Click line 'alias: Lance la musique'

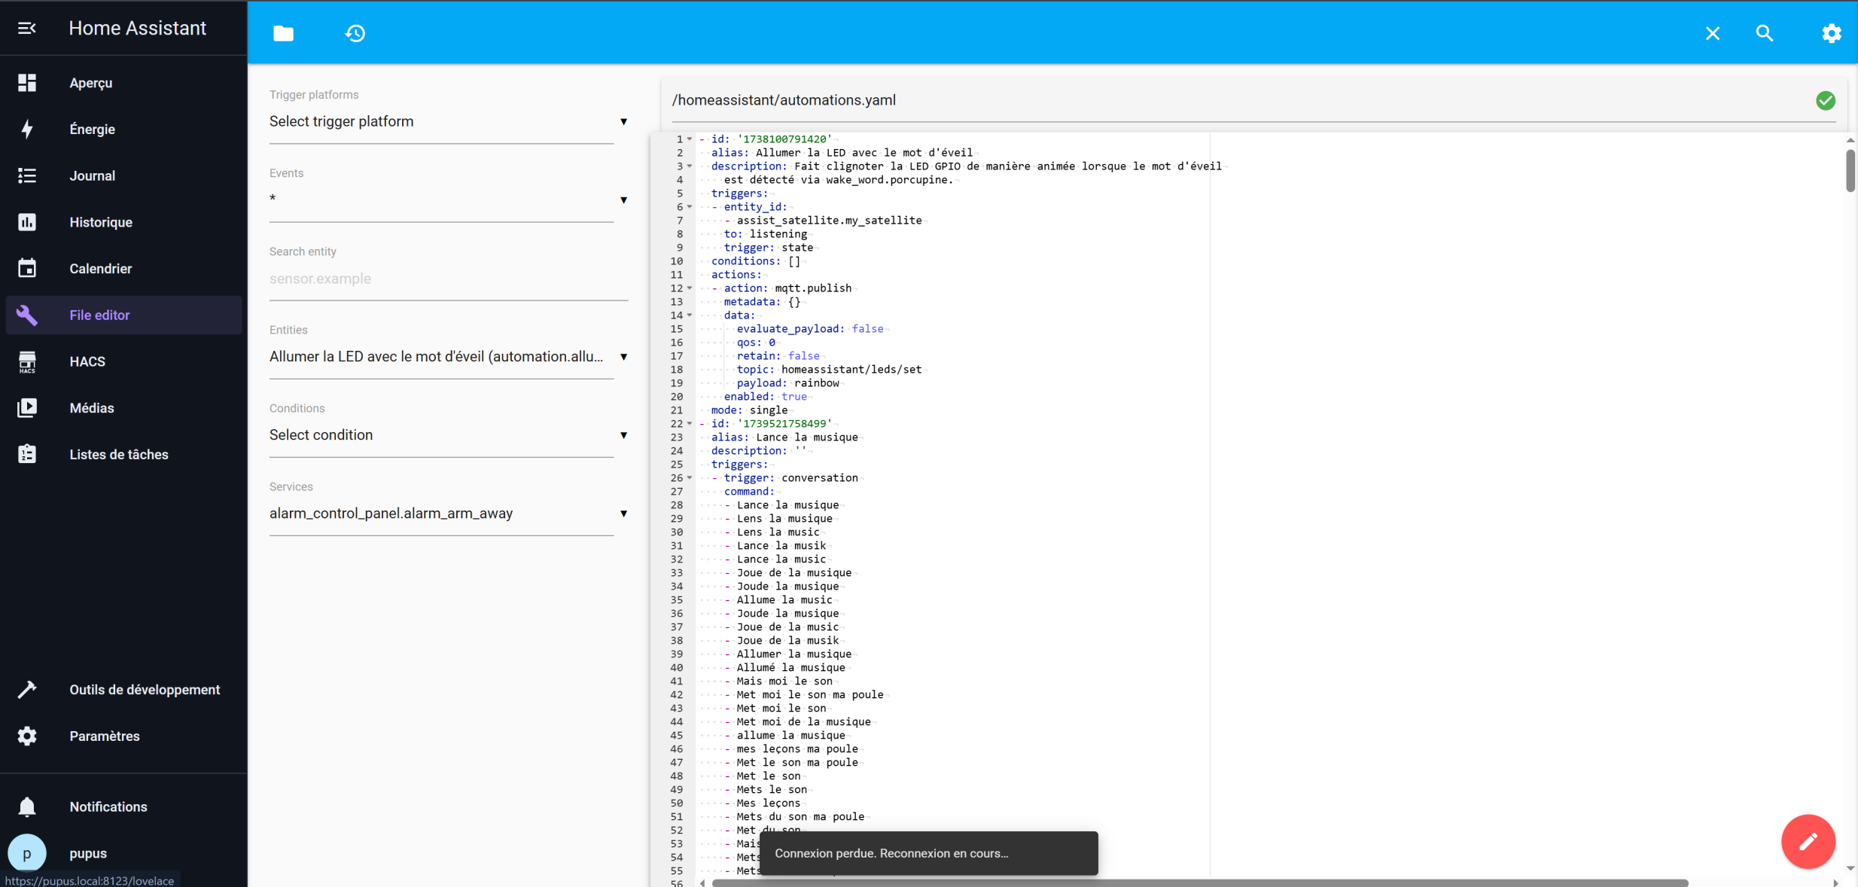click(784, 437)
